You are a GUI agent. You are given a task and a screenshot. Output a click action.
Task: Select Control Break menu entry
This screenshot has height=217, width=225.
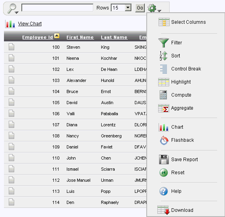point(186,69)
